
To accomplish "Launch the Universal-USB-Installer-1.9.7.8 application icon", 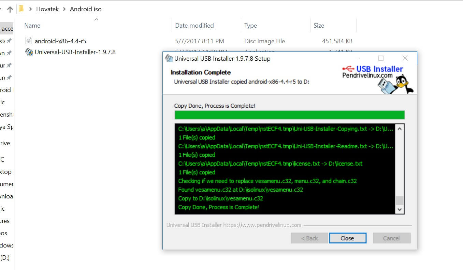I will click(x=29, y=52).
